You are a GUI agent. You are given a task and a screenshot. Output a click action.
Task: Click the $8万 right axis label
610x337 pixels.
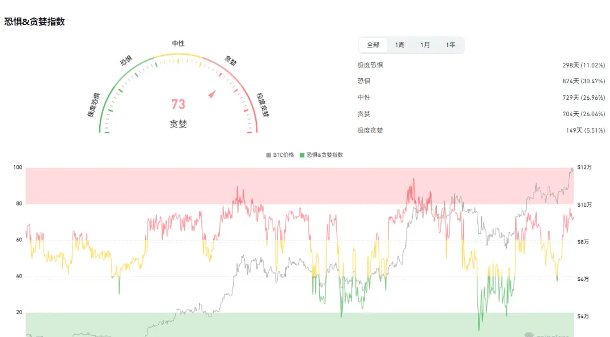[x=583, y=242]
